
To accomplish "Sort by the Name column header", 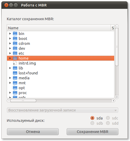I will [x=59, y=28].
